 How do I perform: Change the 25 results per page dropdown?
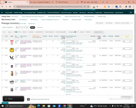(127, 97)
